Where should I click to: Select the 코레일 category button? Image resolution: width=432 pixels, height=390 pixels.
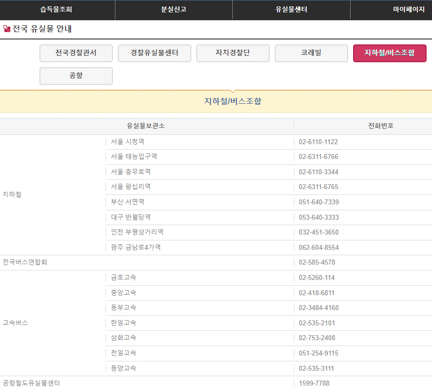tap(311, 53)
